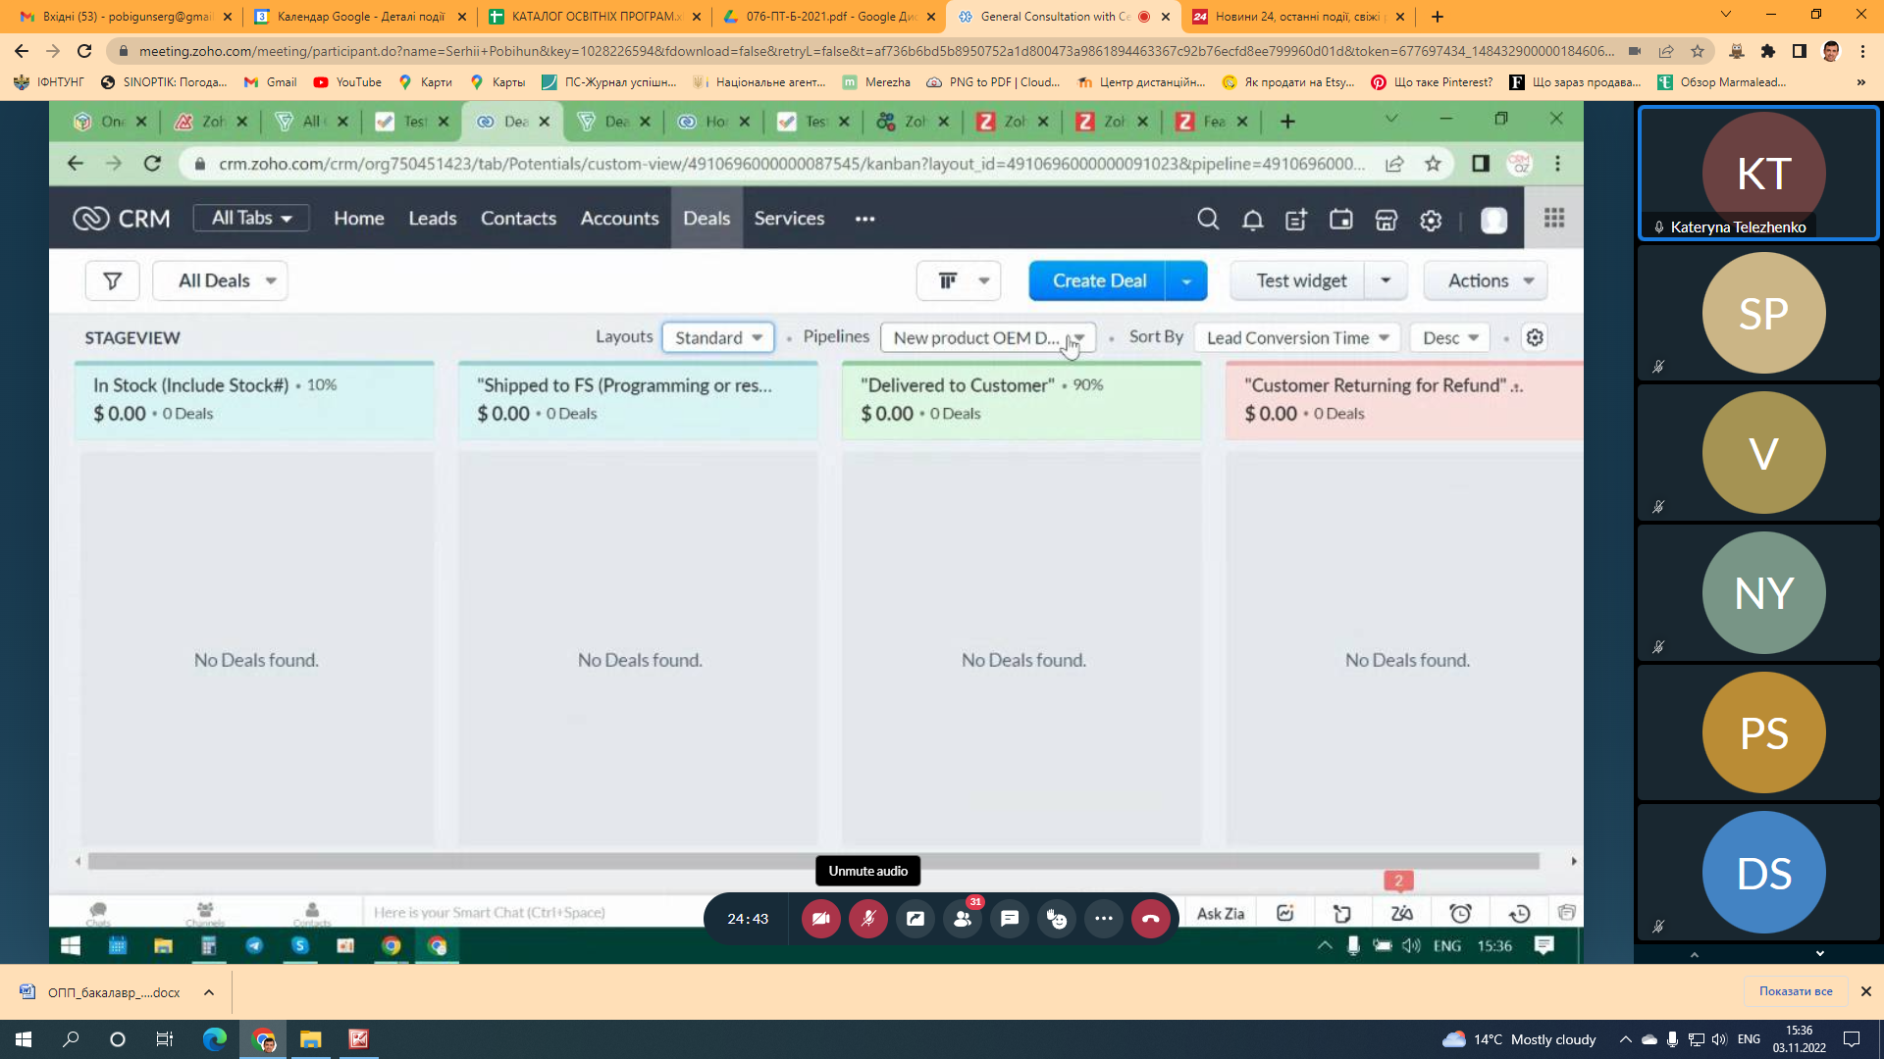This screenshot has height=1059, width=1884.
Task: Open the meeting chat icon
Action: pyautogui.click(x=1010, y=919)
